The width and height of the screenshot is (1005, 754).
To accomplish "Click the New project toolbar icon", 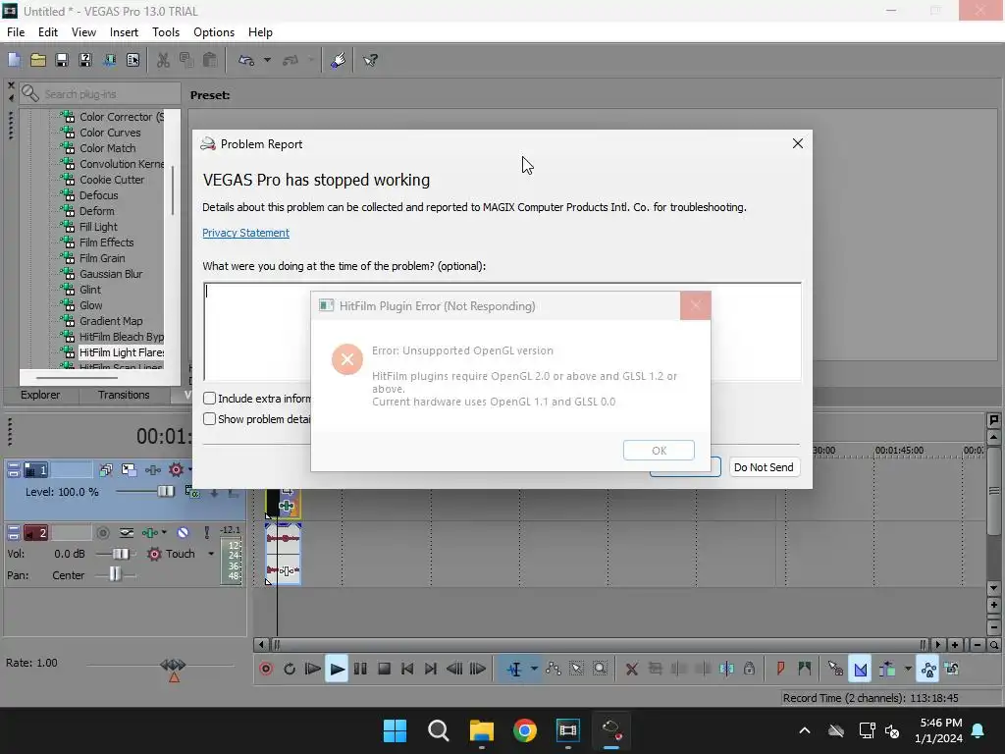I will click(x=14, y=60).
